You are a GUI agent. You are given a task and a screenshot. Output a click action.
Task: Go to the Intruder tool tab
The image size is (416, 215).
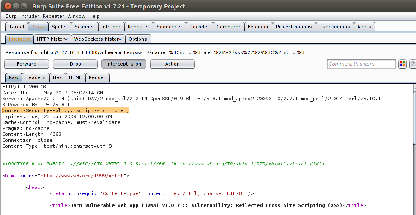[x=111, y=27]
